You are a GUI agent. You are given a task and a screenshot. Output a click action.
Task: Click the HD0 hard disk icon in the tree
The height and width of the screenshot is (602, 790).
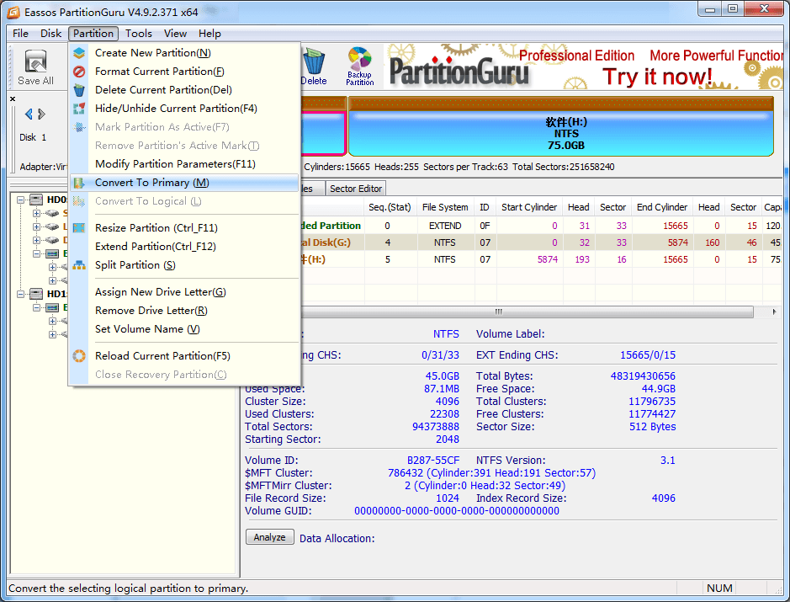(36, 200)
